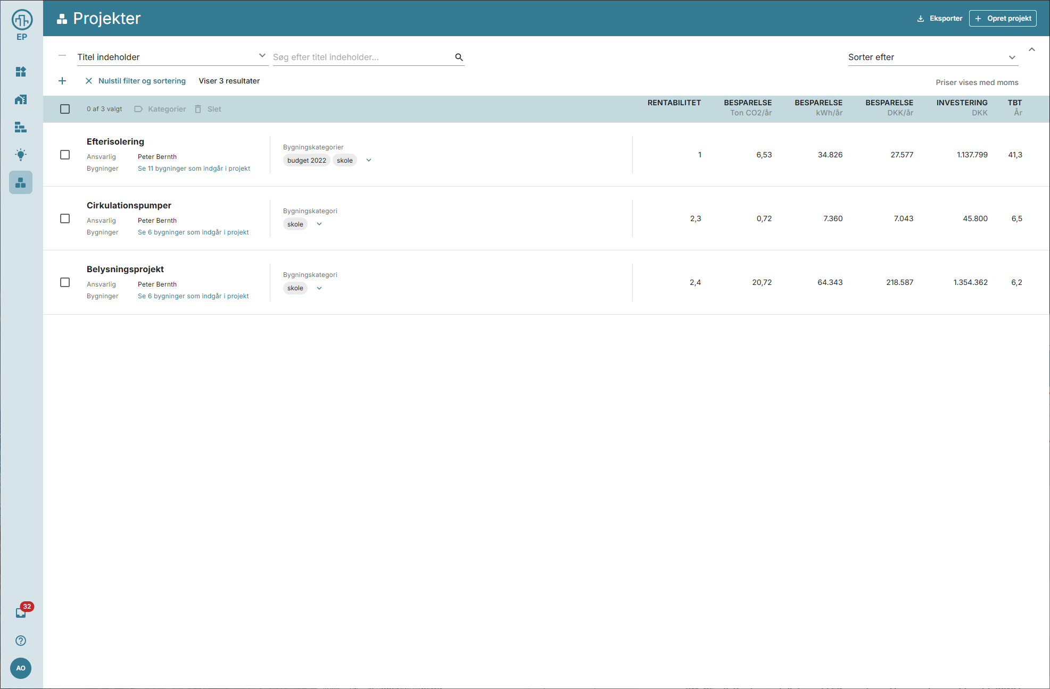Collapse the filter panel with up chevron

(x=1032, y=49)
